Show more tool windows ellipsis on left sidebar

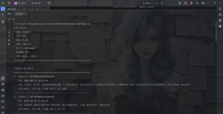[x=3, y=28]
